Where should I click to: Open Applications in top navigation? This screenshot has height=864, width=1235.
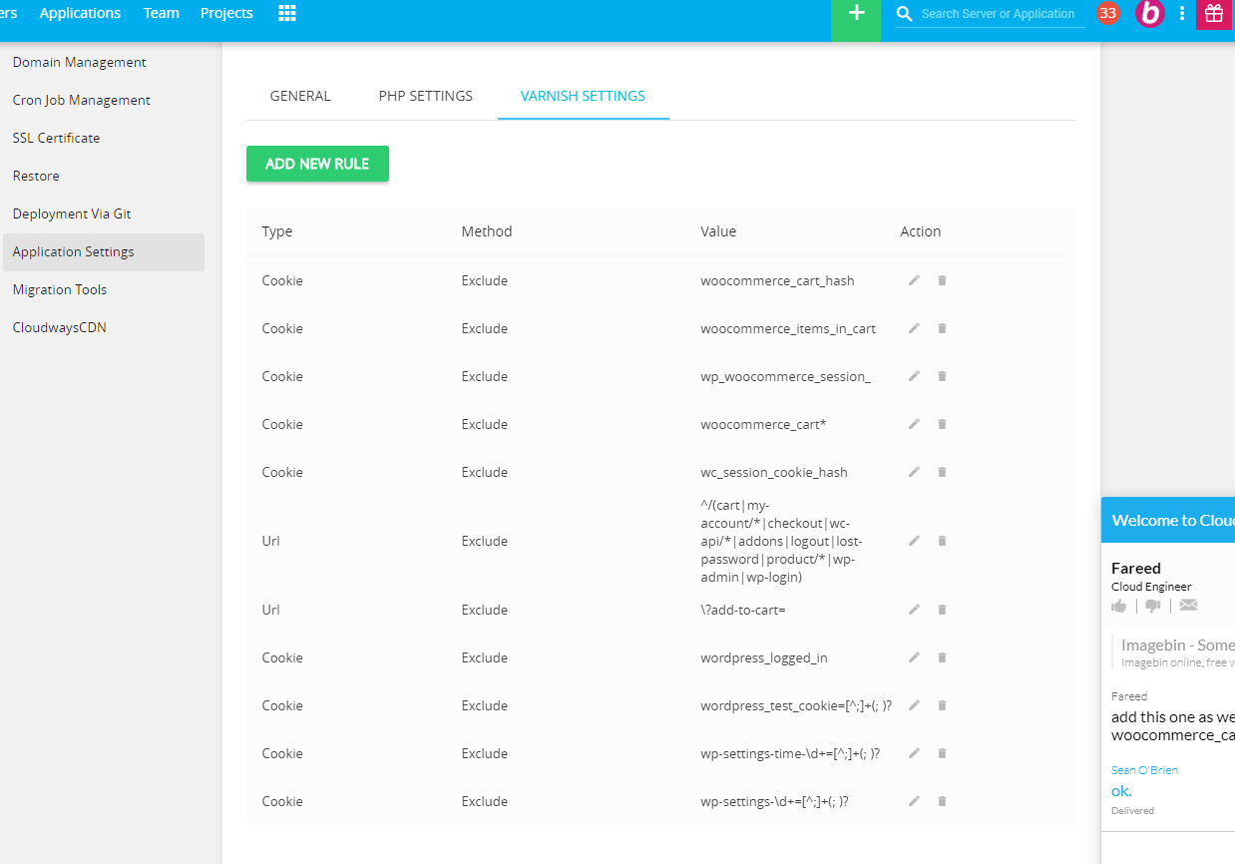click(x=80, y=13)
